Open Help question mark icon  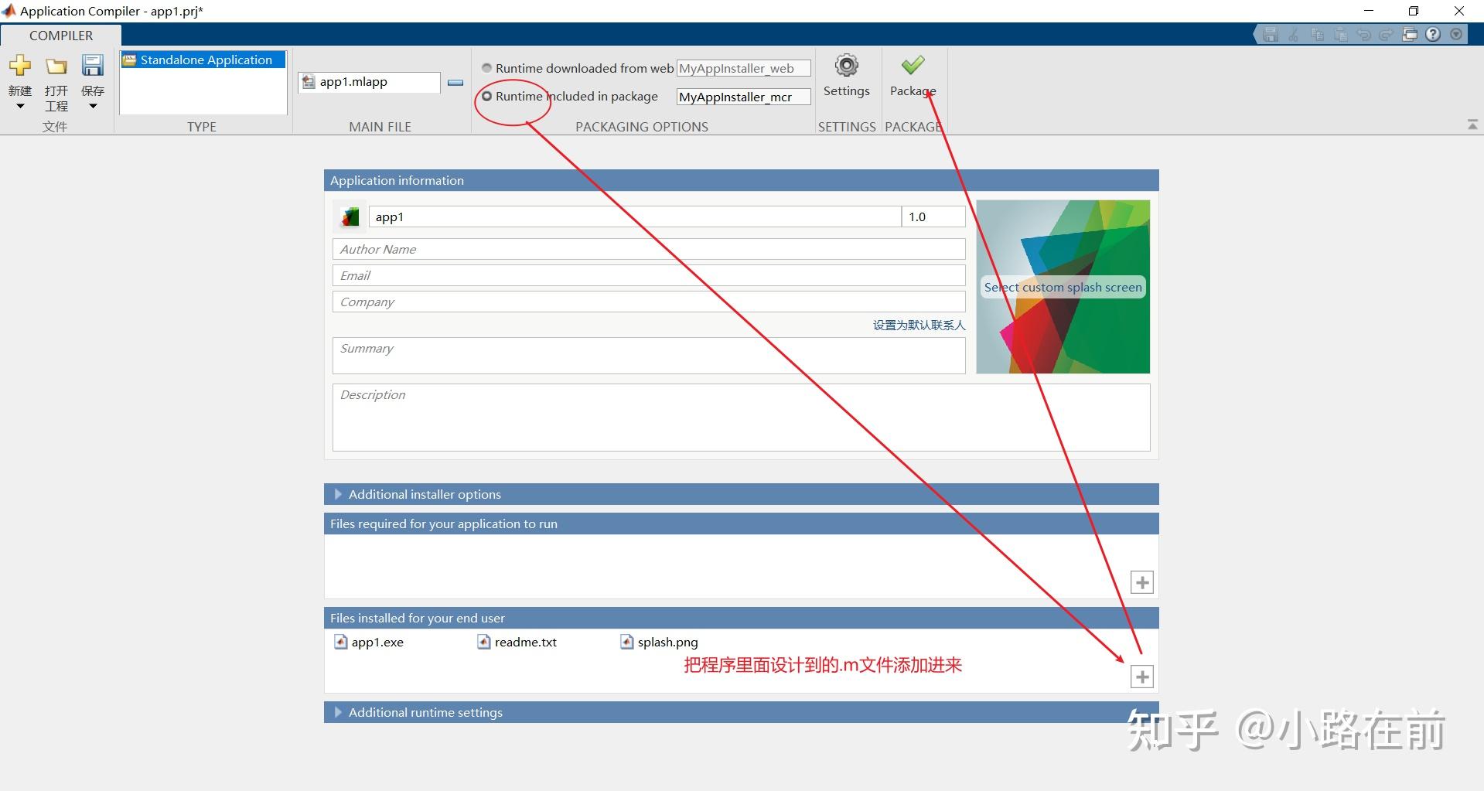tap(1433, 35)
